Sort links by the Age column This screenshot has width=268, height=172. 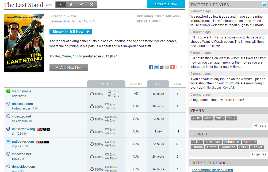coord(158,84)
